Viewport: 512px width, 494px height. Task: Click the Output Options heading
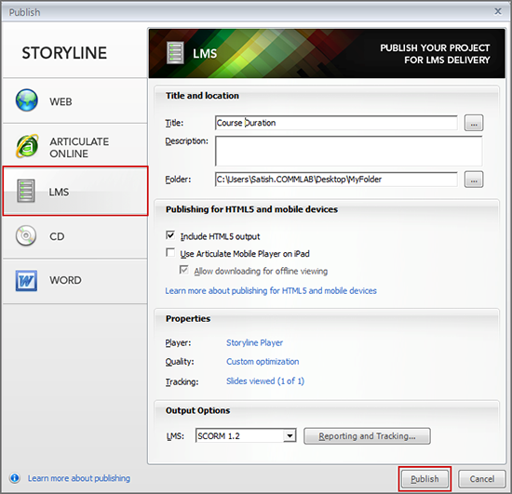197,410
